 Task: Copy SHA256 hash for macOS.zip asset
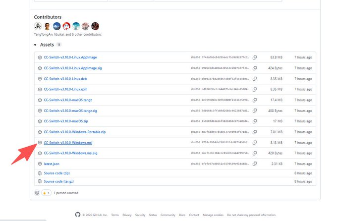[255, 121]
